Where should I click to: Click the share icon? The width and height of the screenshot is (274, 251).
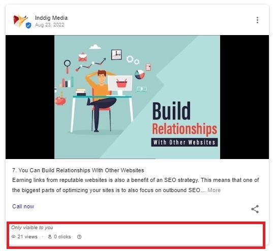click(255, 209)
